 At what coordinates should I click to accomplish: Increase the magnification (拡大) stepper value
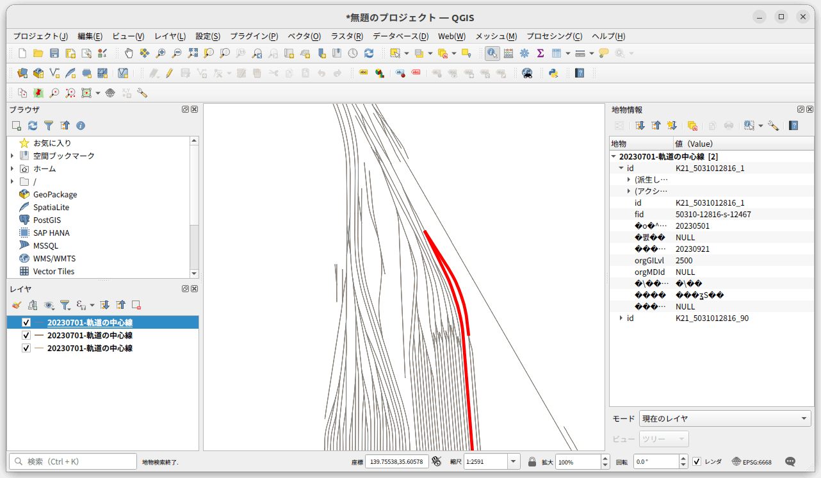click(605, 457)
